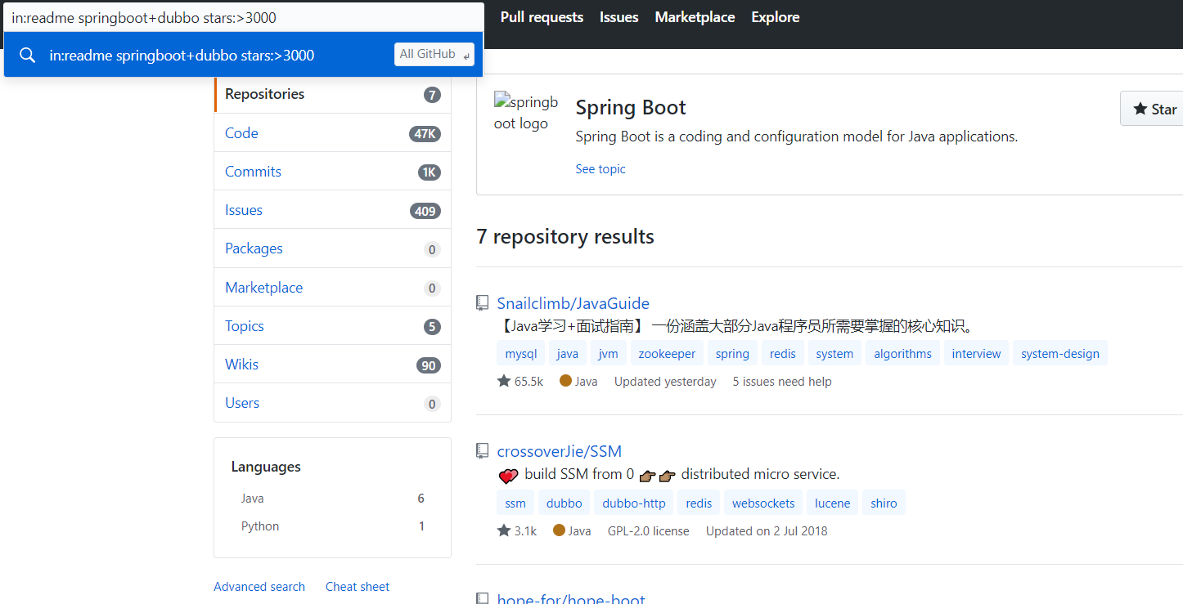This screenshot has width=1183, height=604.
Task: Click the redis tag under crossoverJie/SSM
Action: click(x=699, y=503)
